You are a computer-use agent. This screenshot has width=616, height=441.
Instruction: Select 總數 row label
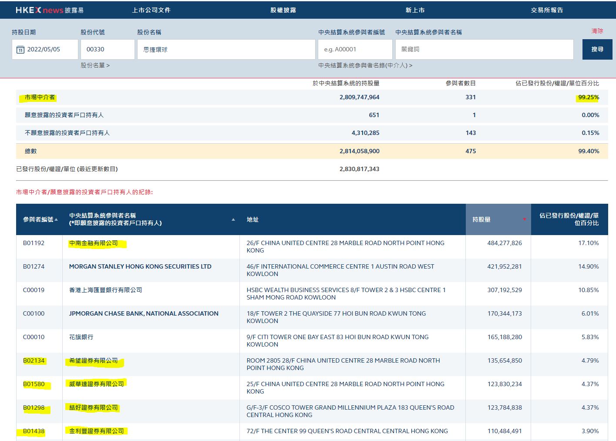[x=31, y=151]
